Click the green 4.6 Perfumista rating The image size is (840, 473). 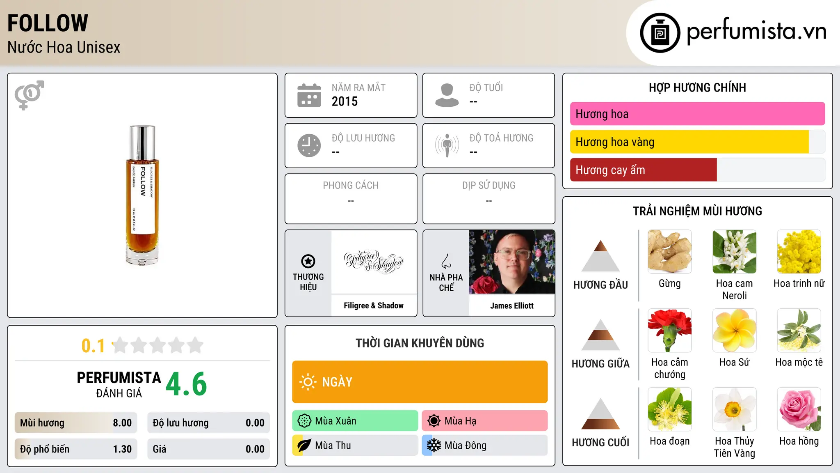coord(187,384)
